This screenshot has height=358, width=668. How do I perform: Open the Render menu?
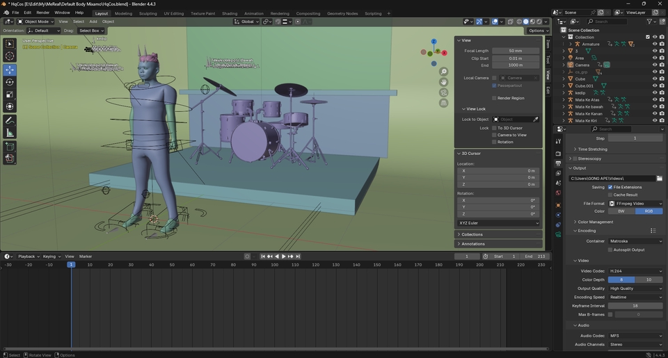click(42, 13)
